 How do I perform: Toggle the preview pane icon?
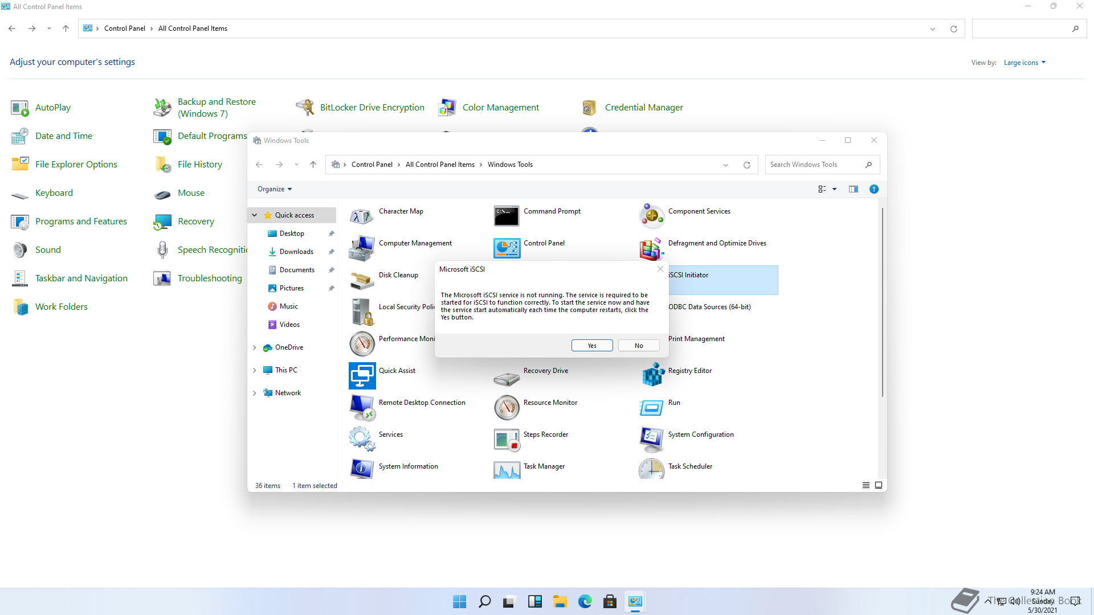[x=853, y=189]
